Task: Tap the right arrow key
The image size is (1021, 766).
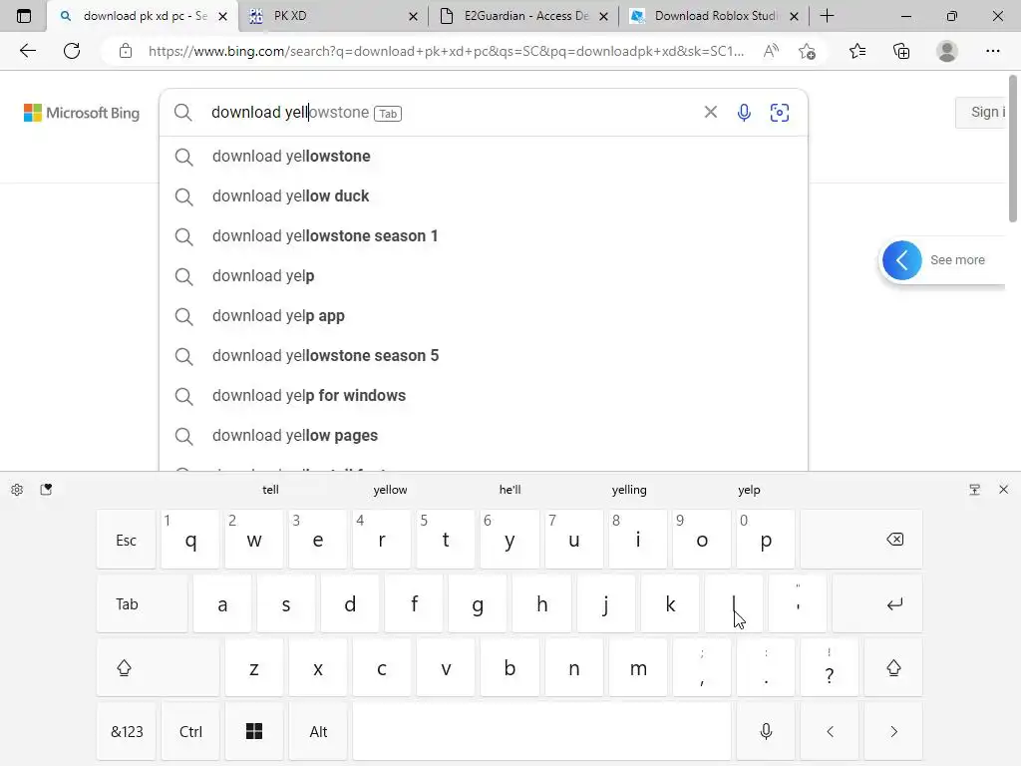Action: (893, 731)
